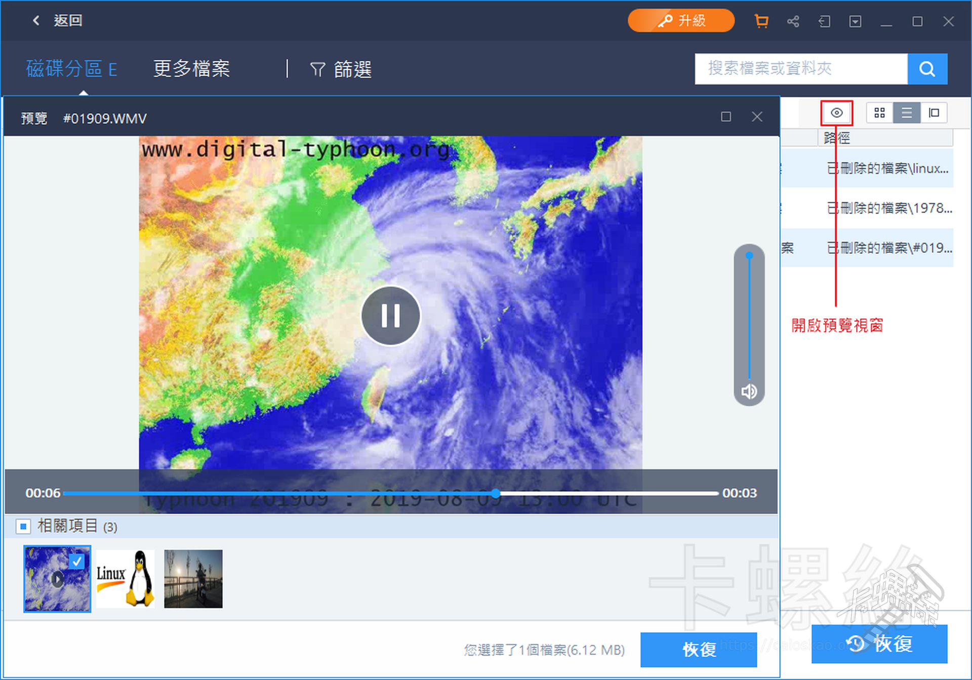Toggle the 相關項目 select-all checkbox
The width and height of the screenshot is (972, 680).
coord(23,527)
